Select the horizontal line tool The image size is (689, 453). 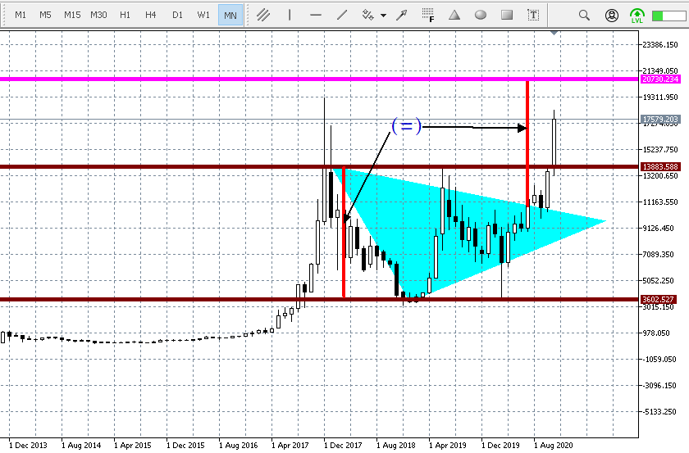click(x=316, y=15)
